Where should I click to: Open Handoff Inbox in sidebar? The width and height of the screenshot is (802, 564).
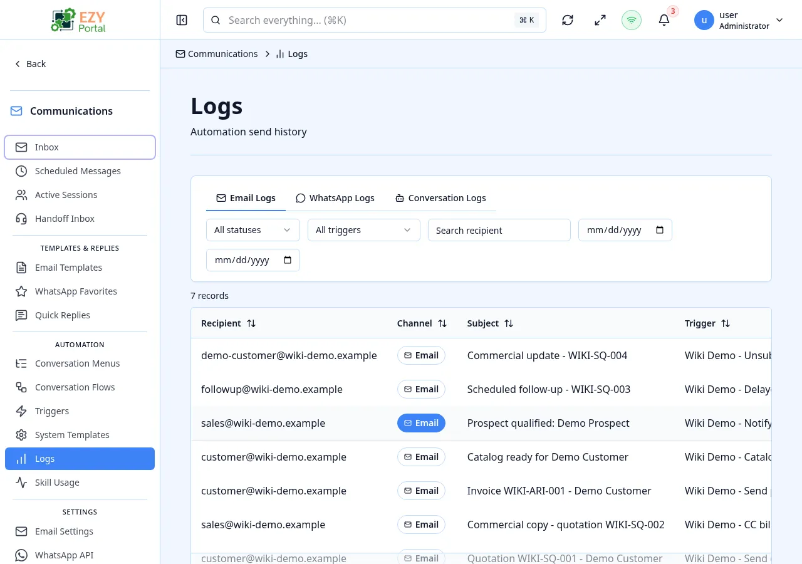pos(80,219)
